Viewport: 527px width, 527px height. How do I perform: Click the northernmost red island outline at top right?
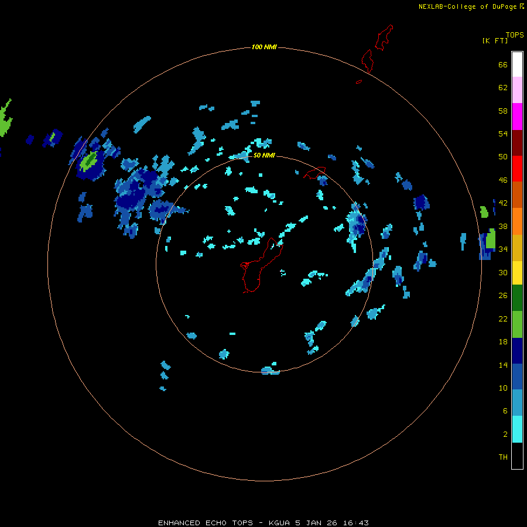(384, 37)
